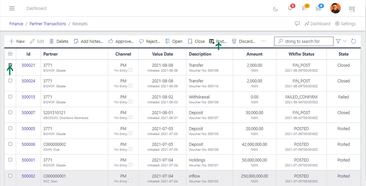Open the apps grid icon

click(x=352, y=8)
